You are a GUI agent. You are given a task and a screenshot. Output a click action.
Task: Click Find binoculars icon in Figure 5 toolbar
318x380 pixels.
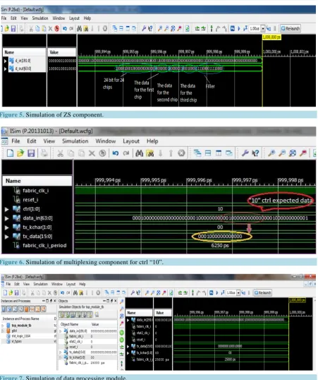(79, 28)
